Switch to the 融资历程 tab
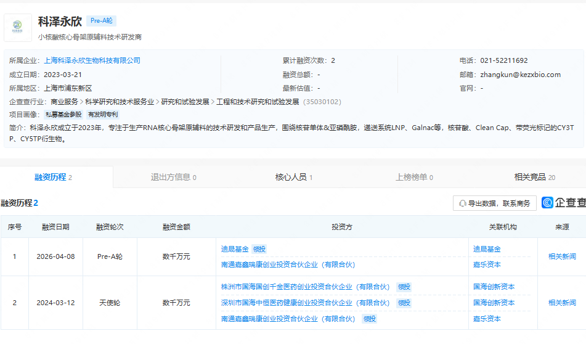 coord(53,178)
